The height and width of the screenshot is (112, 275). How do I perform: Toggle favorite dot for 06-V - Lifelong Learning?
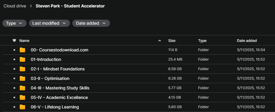point(14,107)
